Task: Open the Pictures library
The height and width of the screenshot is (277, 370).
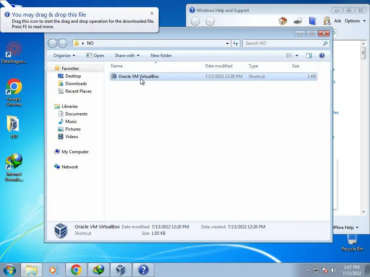Action: pyautogui.click(x=73, y=129)
